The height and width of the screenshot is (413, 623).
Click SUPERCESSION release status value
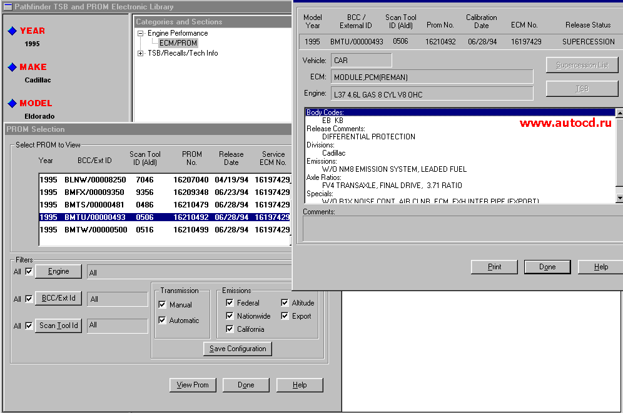tap(589, 42)
